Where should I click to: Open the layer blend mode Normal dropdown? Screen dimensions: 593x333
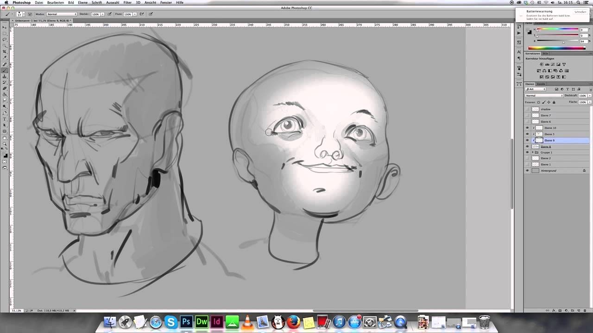pos(544,96)
